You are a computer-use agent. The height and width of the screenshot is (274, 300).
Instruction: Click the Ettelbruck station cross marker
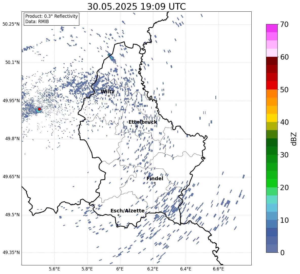136,126
